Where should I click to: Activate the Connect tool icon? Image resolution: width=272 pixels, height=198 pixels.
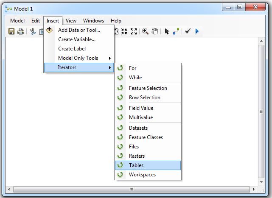tap(176, 31)
